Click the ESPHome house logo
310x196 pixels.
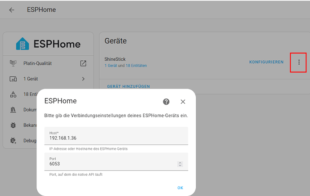pyautogui.click(x=22, y=44)
